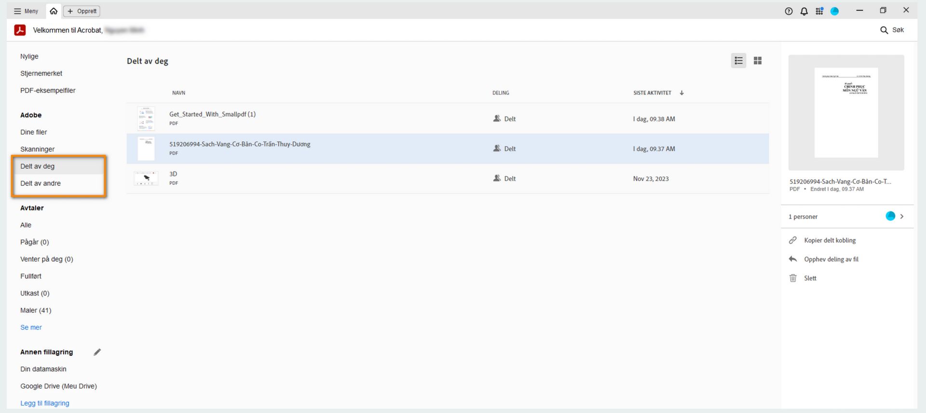Click the large document preview in details panel
The image size is (926, 413).
(x=846, y=113)
